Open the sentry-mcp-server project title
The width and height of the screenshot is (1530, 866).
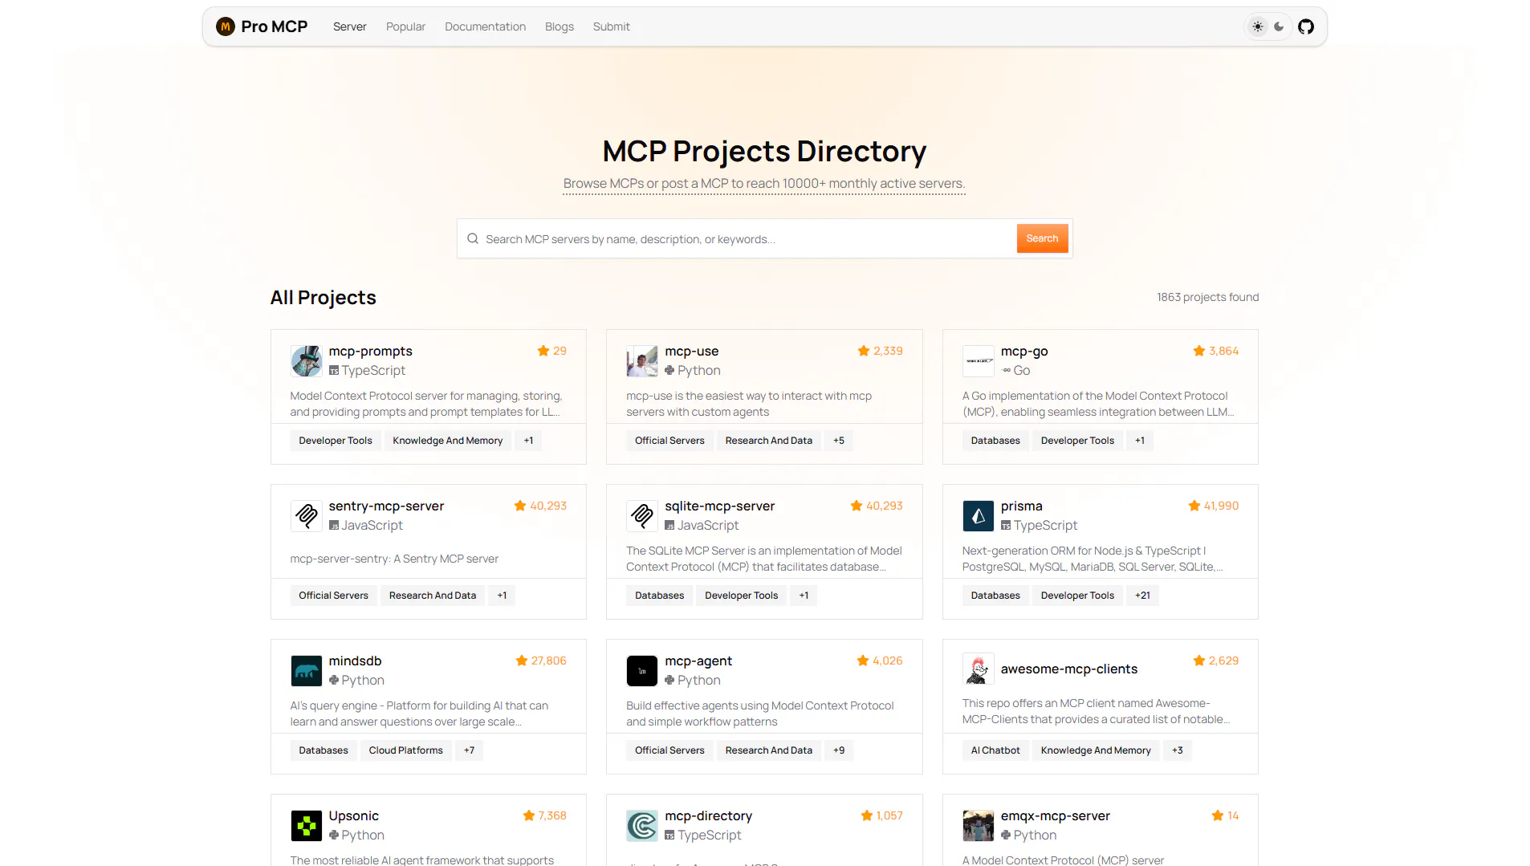[x=386, y=506]
